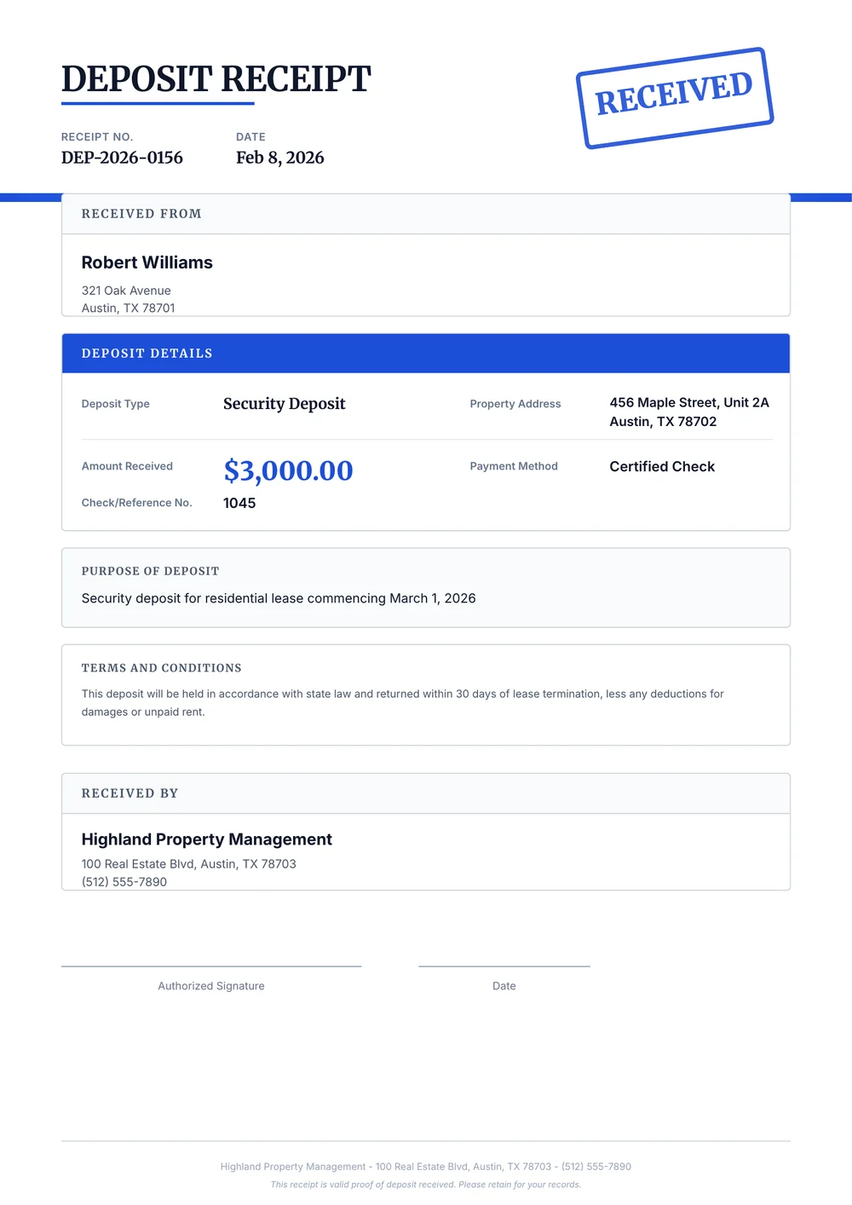Click the blue DEPOSIT DETAILS header bar
852x1205 pixels.
[x=425, y=354]
